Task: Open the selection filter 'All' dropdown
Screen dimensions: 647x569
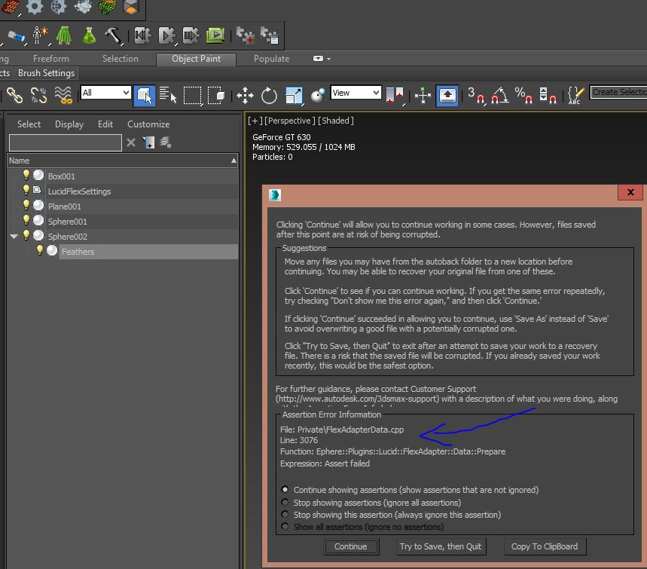Action: click(x=106, y=93)
